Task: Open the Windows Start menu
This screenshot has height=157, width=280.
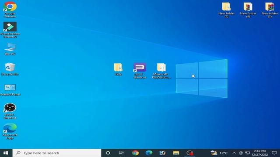Action: (6, 153)
